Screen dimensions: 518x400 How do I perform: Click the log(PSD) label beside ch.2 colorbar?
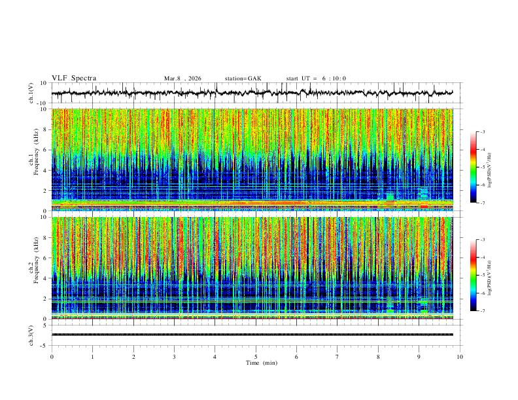tap(490, 277)
